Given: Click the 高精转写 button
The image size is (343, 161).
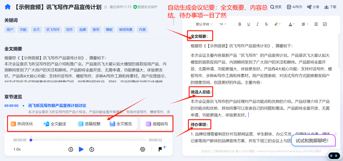Looking at the screenshot, I should (x=157, y=124).
